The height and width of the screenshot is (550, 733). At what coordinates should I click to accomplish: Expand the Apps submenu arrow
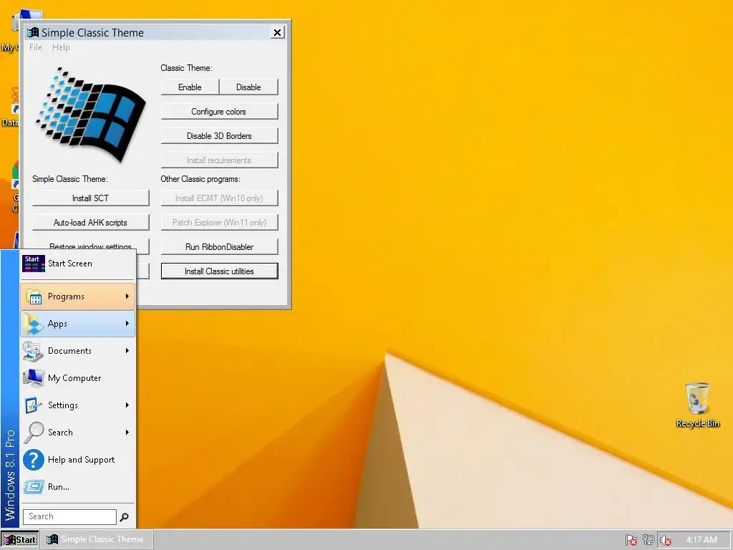pos(127,324)
